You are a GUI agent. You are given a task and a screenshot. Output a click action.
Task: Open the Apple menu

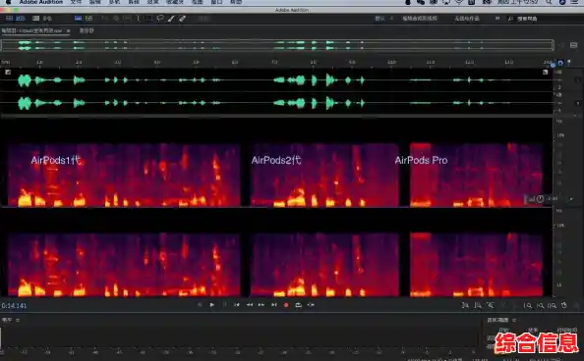click(8, 2)
